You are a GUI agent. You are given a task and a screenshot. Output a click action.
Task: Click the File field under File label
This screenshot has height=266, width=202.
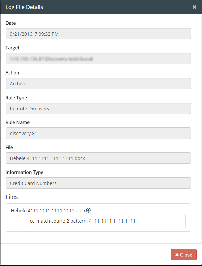(98, 158)
